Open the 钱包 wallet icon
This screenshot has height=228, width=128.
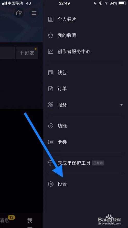[51, 72]
